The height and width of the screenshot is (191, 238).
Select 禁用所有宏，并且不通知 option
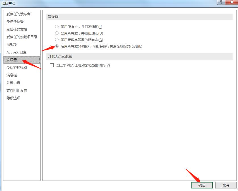(57, 27)
